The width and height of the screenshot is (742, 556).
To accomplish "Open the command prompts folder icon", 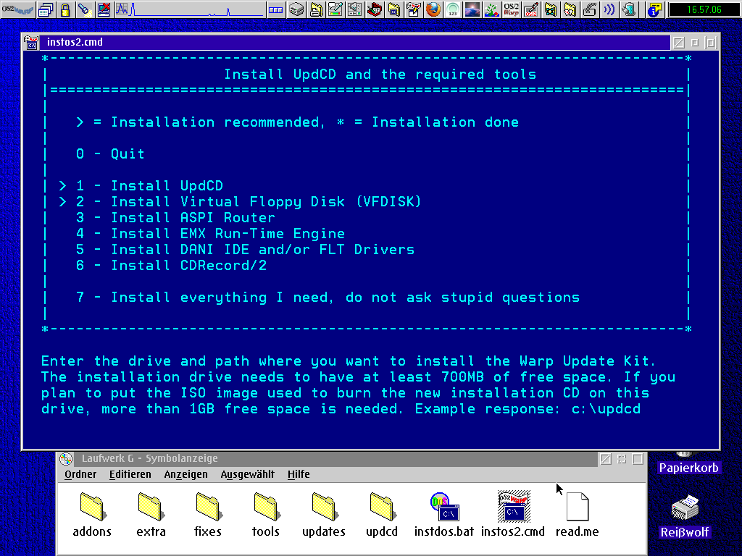I will pyautogui.click(x=393, y=9).
